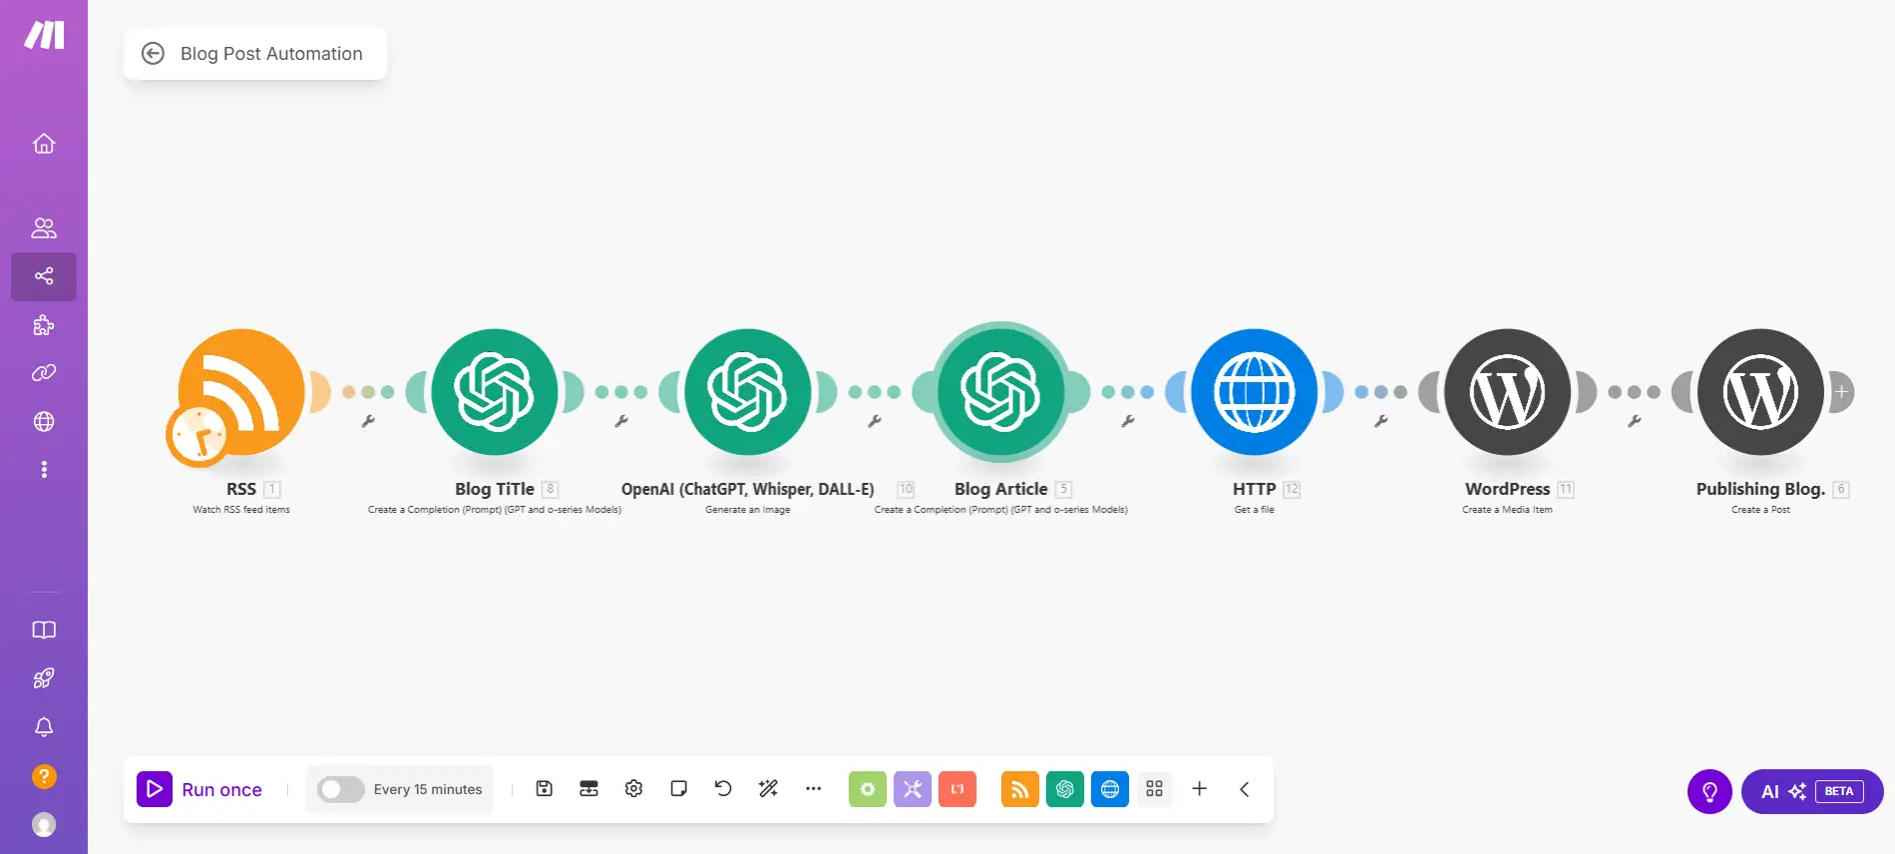Toggle the scenario scheduling switch on
Viewport: 1895px width, 854px height.
340,789
